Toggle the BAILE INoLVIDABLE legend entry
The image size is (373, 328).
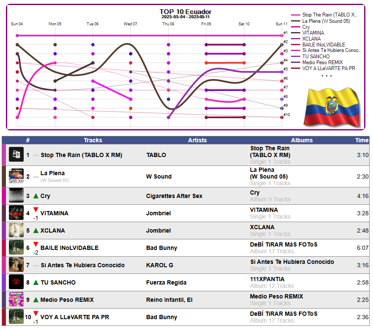click(318, 45)
